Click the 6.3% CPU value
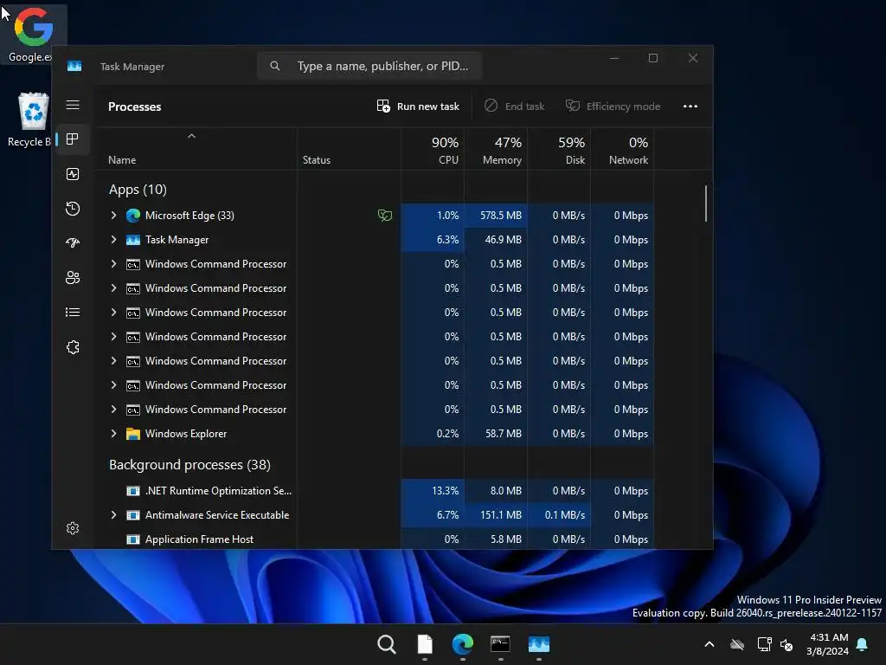 (447, 240)
